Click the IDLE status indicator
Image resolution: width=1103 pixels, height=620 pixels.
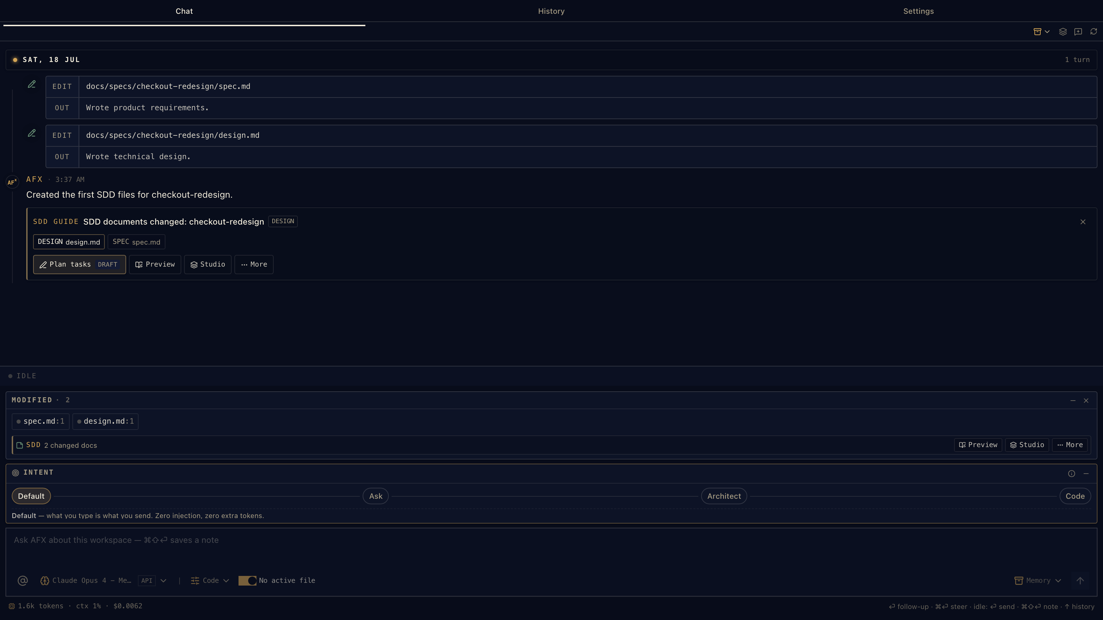pyautogui.click(x=22, y=376)
